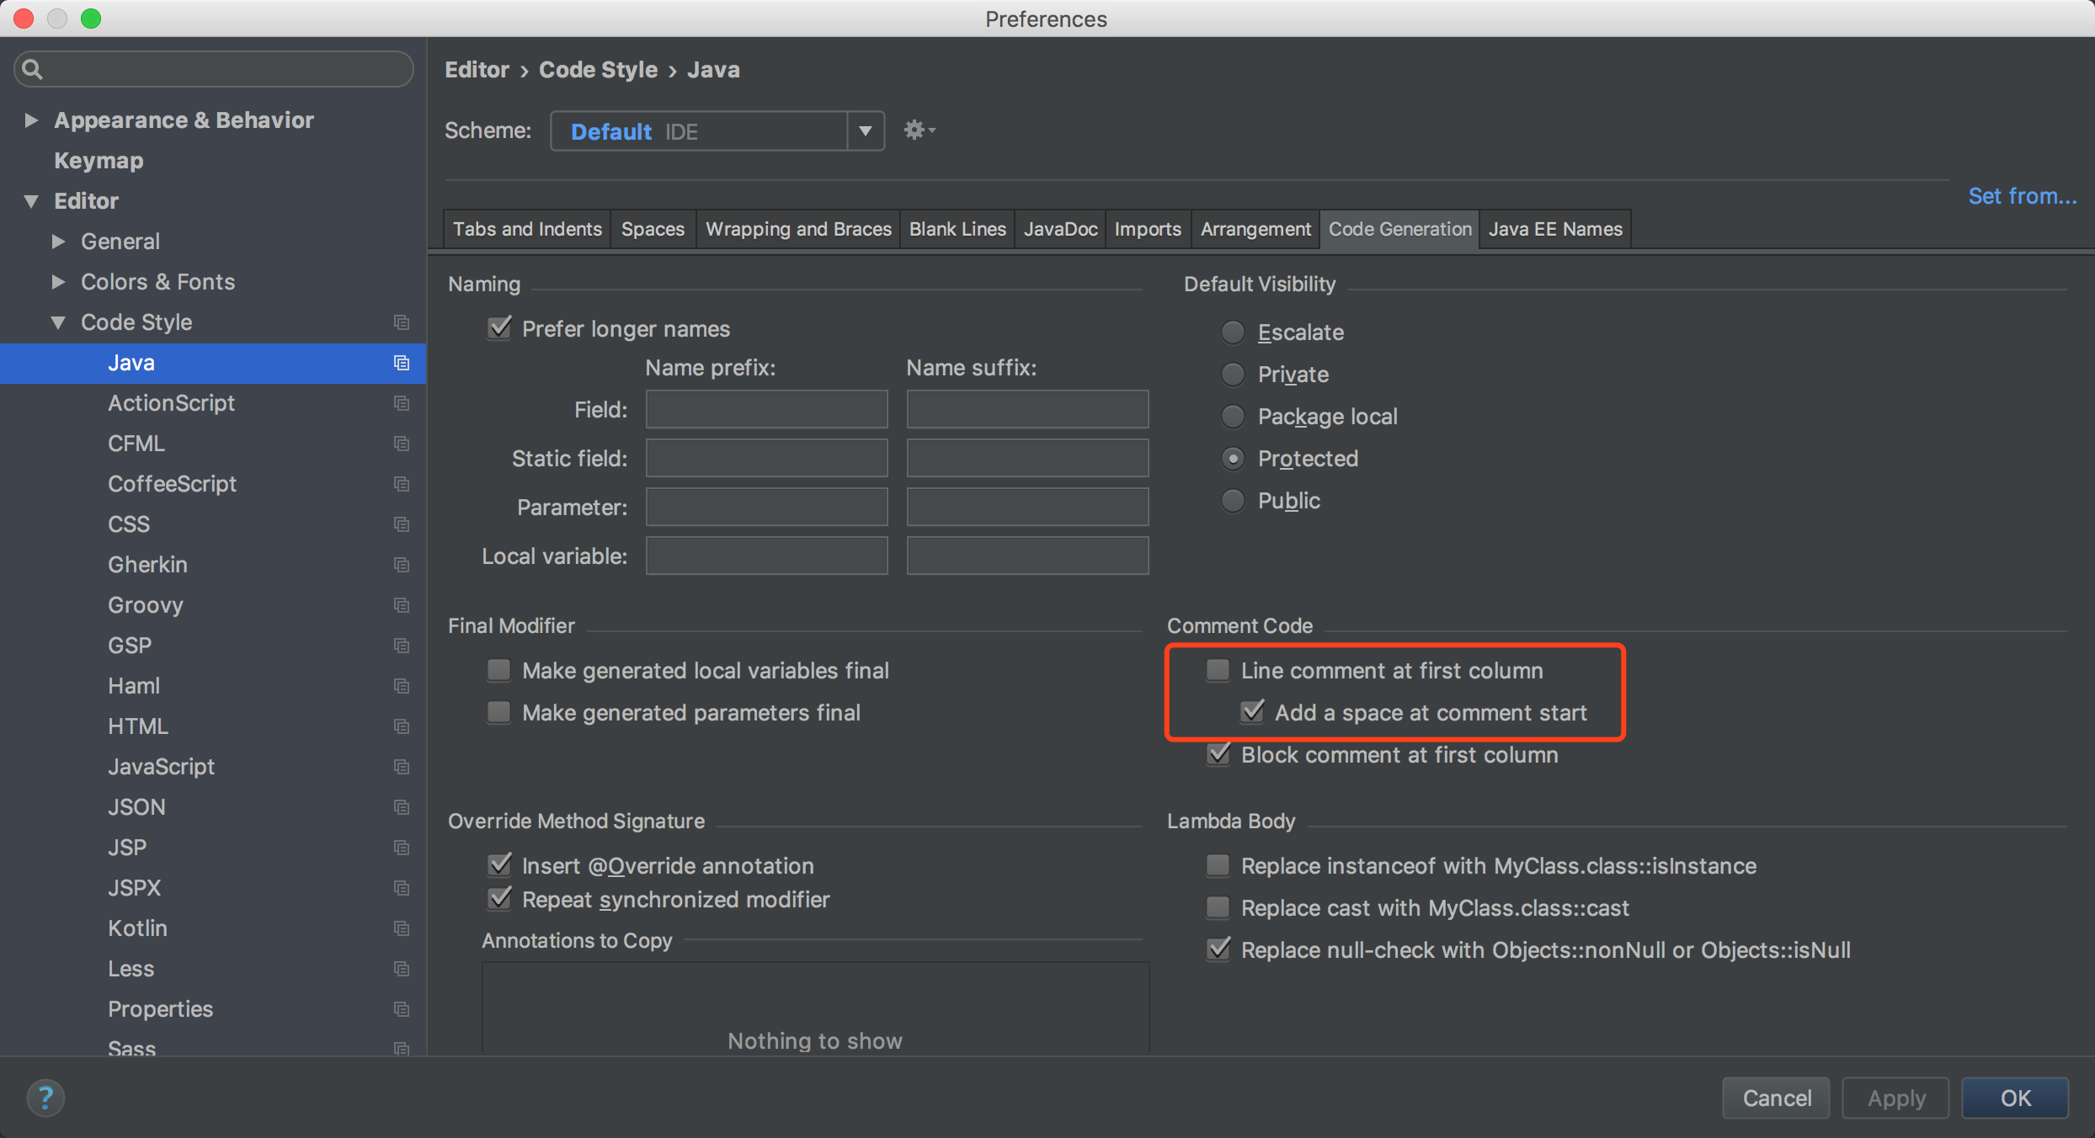Switch to the Wrapping and Braces tab

pos(797,229)
